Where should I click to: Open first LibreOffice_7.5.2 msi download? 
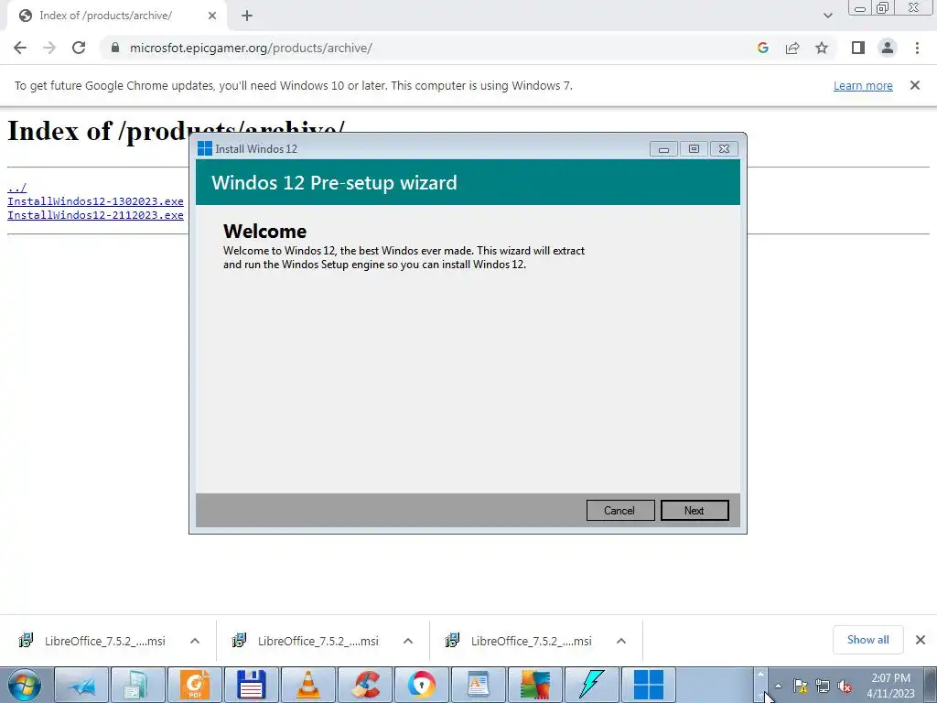92,641
